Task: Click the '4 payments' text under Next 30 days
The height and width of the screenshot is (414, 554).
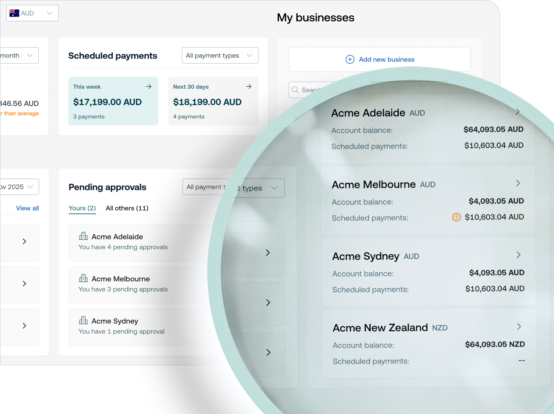Action: (x=189, y=117)
